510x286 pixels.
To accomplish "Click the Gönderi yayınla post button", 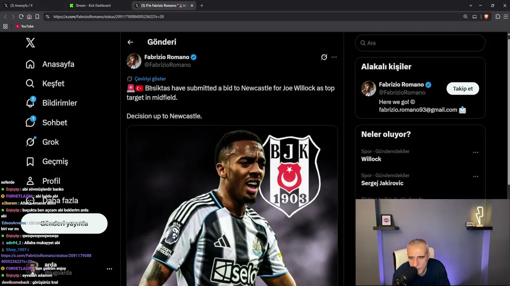I will [64, 223].
